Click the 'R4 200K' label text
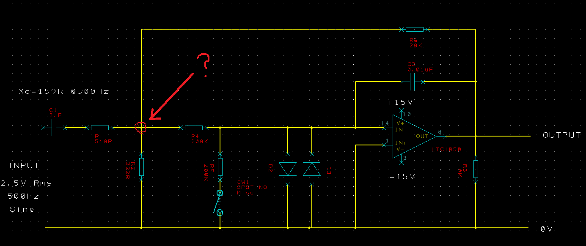The image size is (586, 246). 200,139
